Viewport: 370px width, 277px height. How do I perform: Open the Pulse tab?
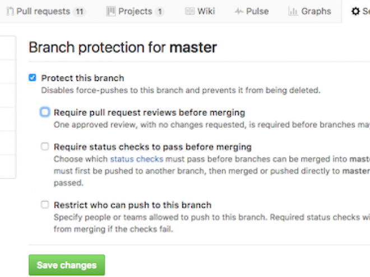coord(252,11)
